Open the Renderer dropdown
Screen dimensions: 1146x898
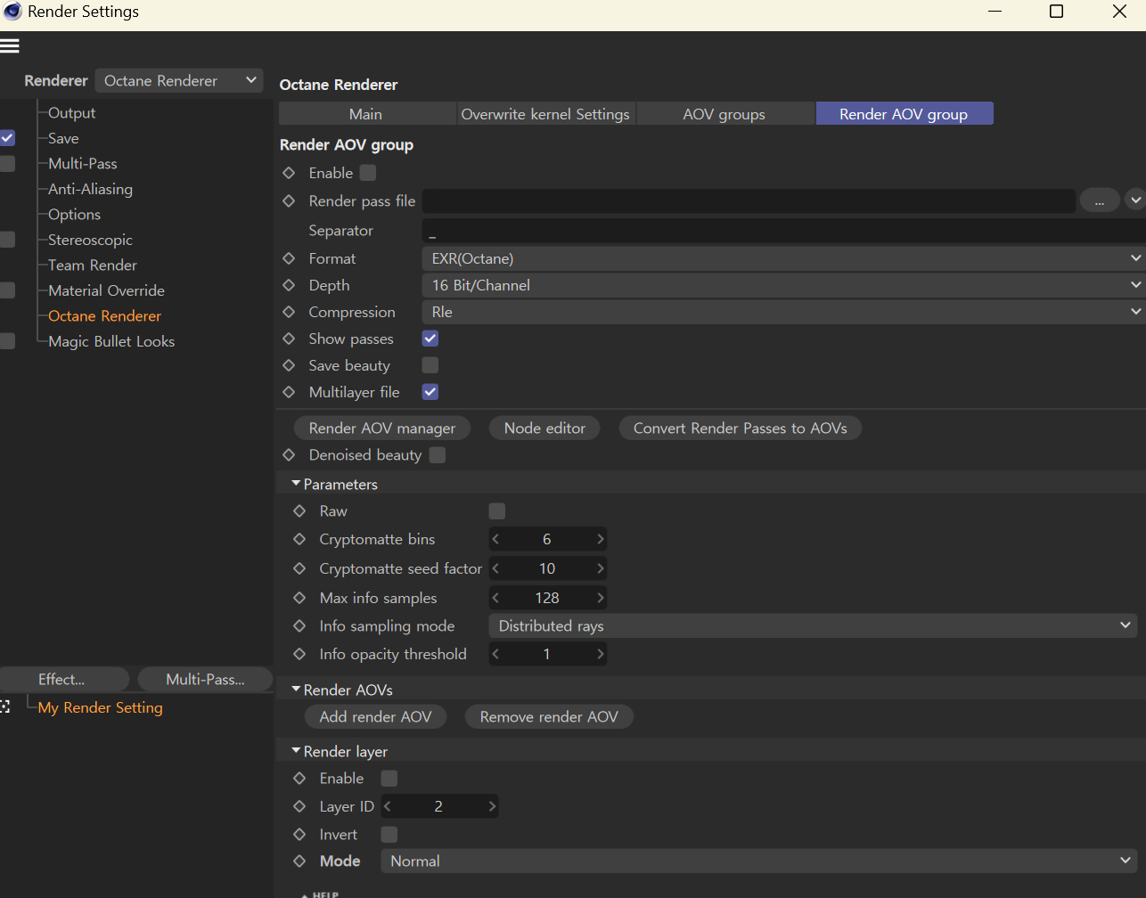pyautogui.click(x=179, y=80)
